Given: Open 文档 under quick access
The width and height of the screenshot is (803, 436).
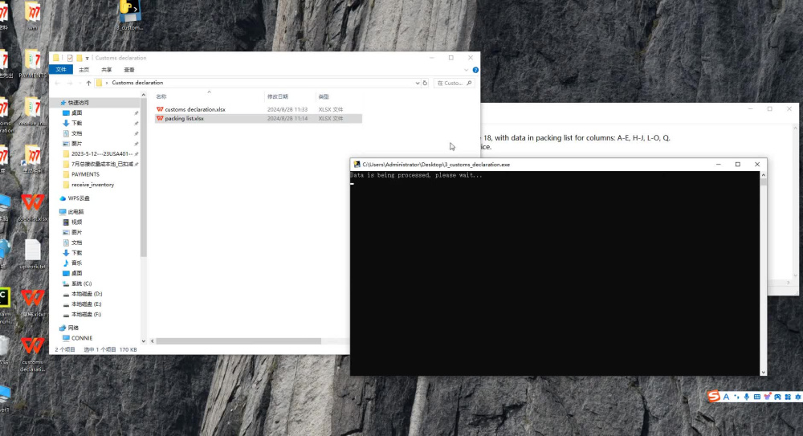Looking at the screenshot, I should (x=77, y=133).
